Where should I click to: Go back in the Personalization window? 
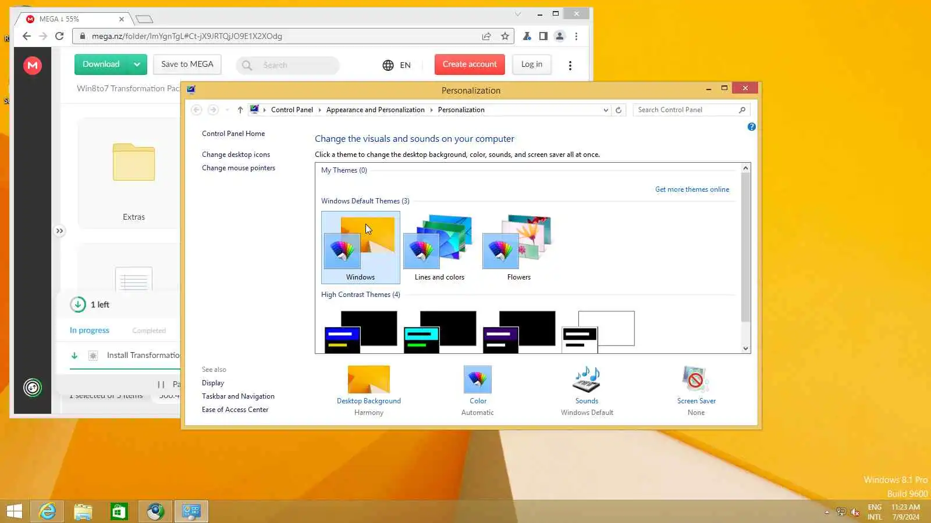point(197,110)
